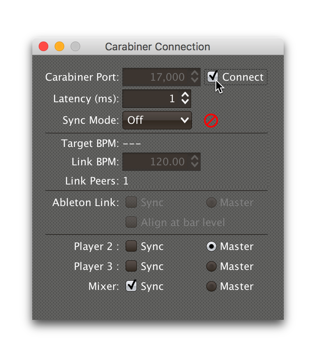Select Master for the Mixer
The image size is (316, 357).
tap(211, 286)
